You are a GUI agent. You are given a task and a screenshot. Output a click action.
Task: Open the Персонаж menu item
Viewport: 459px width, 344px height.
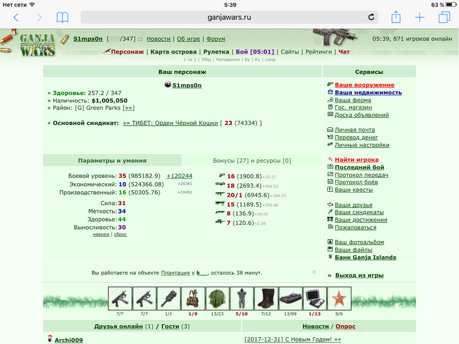click(x=127, y=52)
